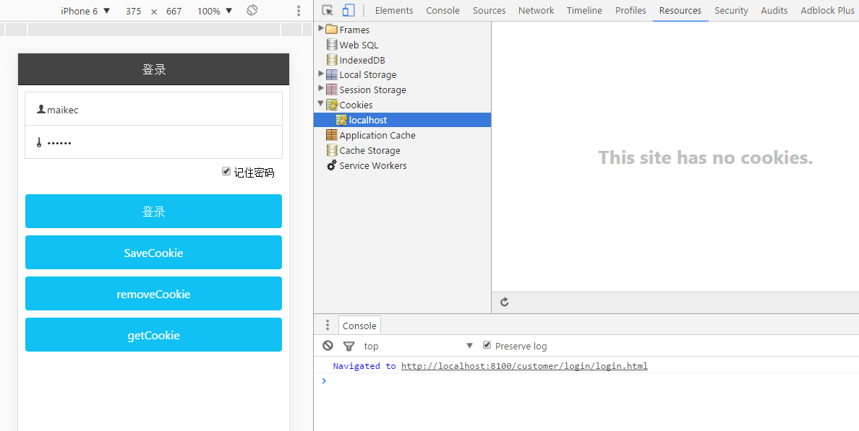
Task: Uncheck the 记住密码 remember password checkbox
Action: (226, 172)
